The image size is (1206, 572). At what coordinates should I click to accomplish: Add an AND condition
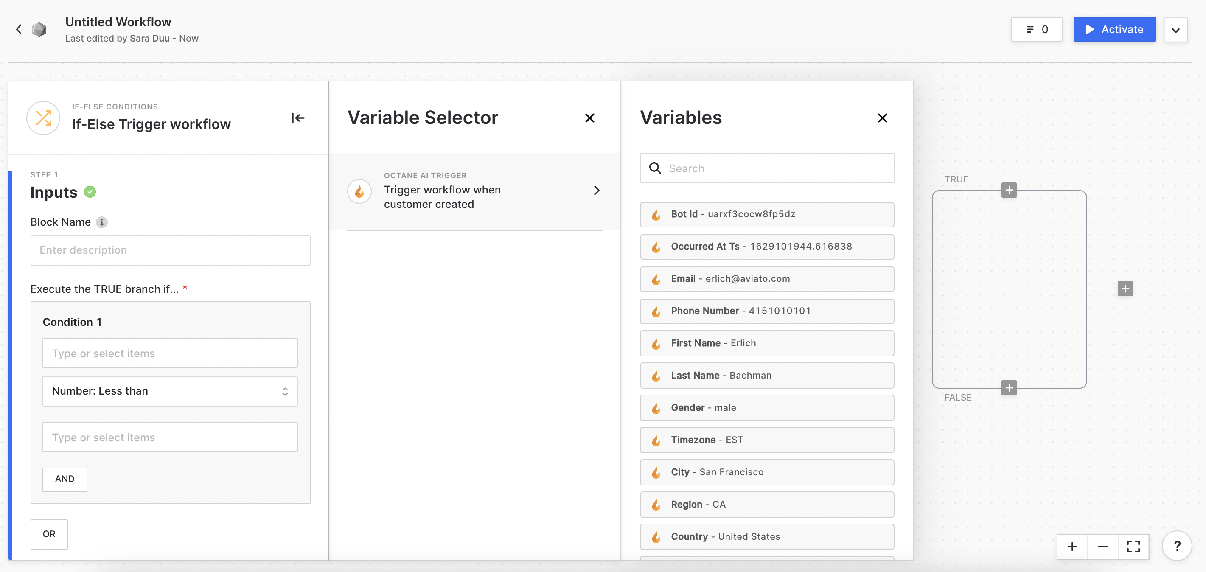(x=65, y=479)
